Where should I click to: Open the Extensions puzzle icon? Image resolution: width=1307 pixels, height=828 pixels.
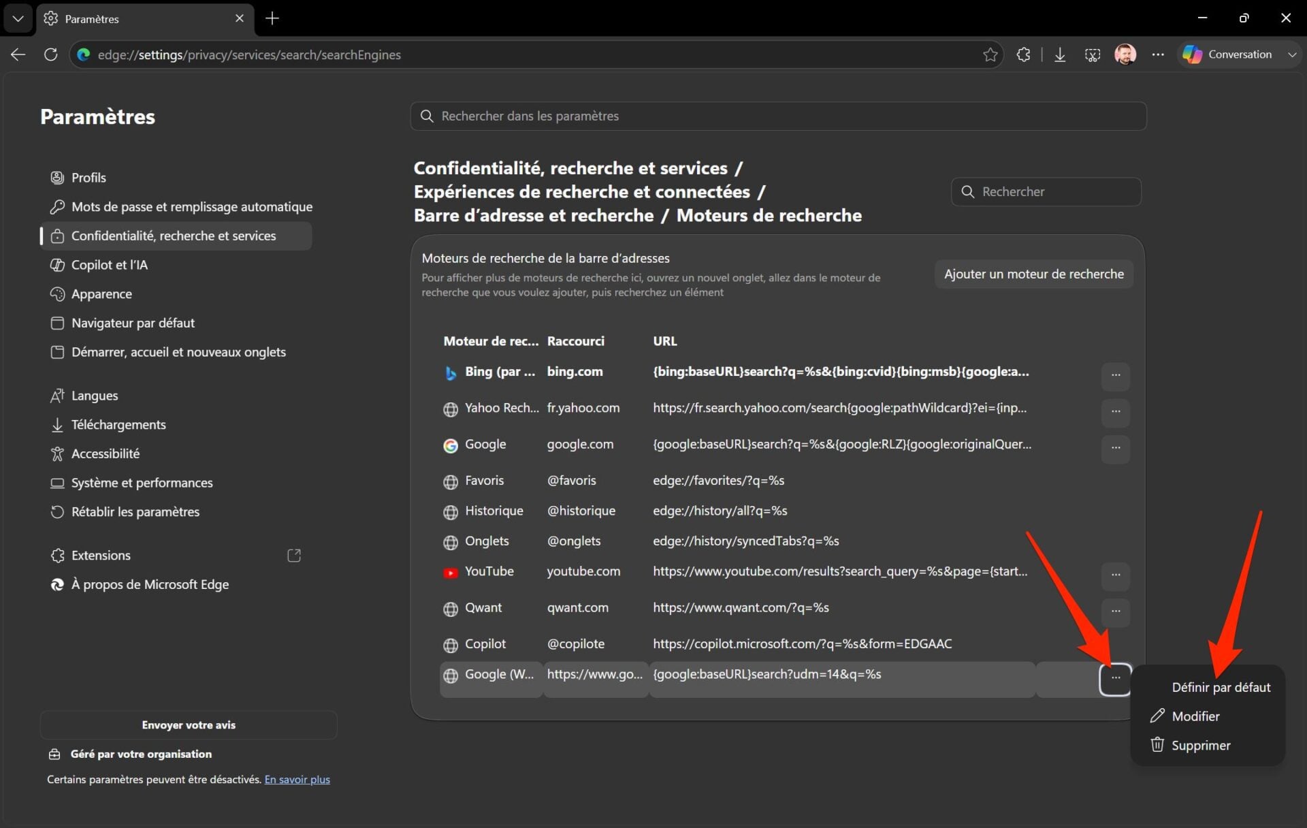tap(1023, 54)
